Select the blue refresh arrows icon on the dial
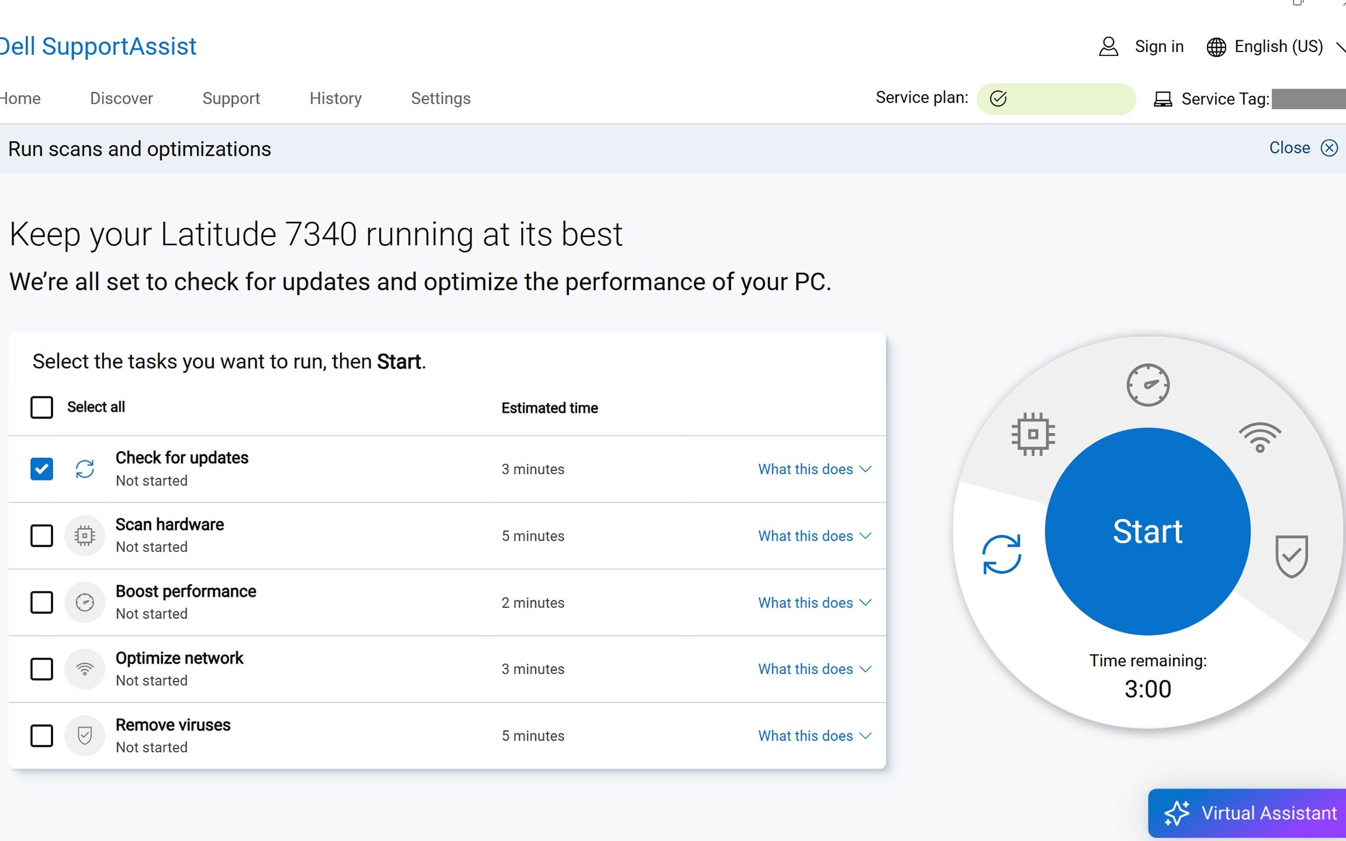 (x=1001, y=554)
